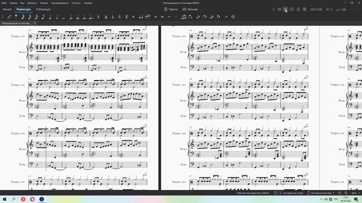Add accent articulation
The height and width of the screenshot is (203, 362).
pos(162,16)
